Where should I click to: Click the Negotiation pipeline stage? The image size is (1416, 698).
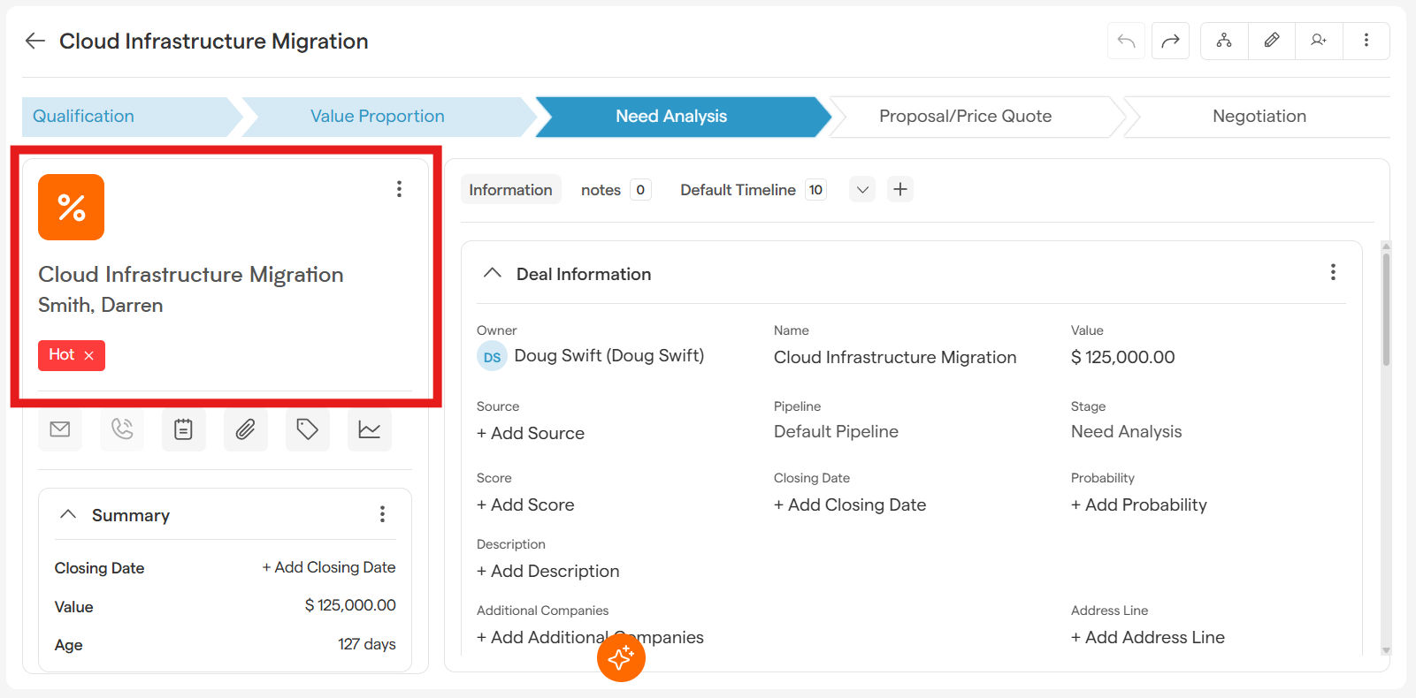[1259, 117]
